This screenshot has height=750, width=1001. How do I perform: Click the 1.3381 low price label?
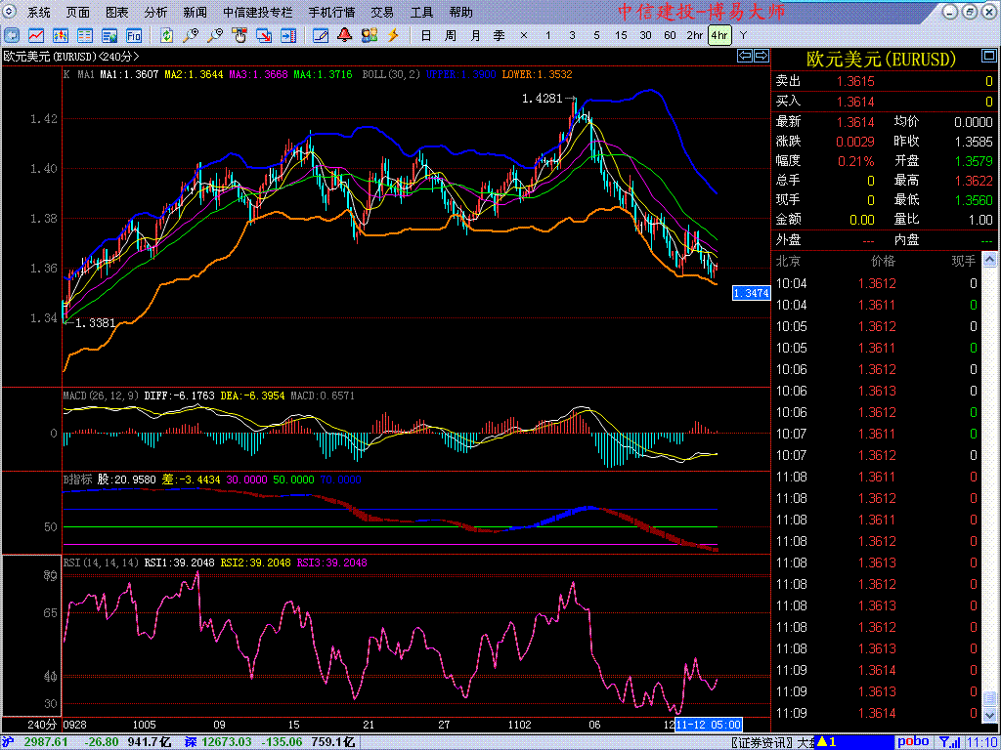point(95,323)
